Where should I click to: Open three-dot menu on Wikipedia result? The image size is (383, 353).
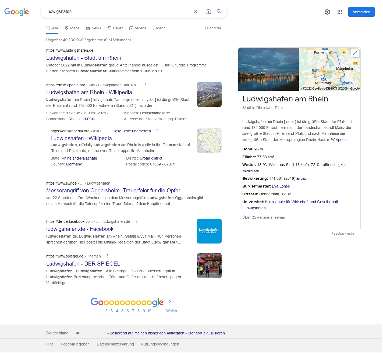point(146,85)
